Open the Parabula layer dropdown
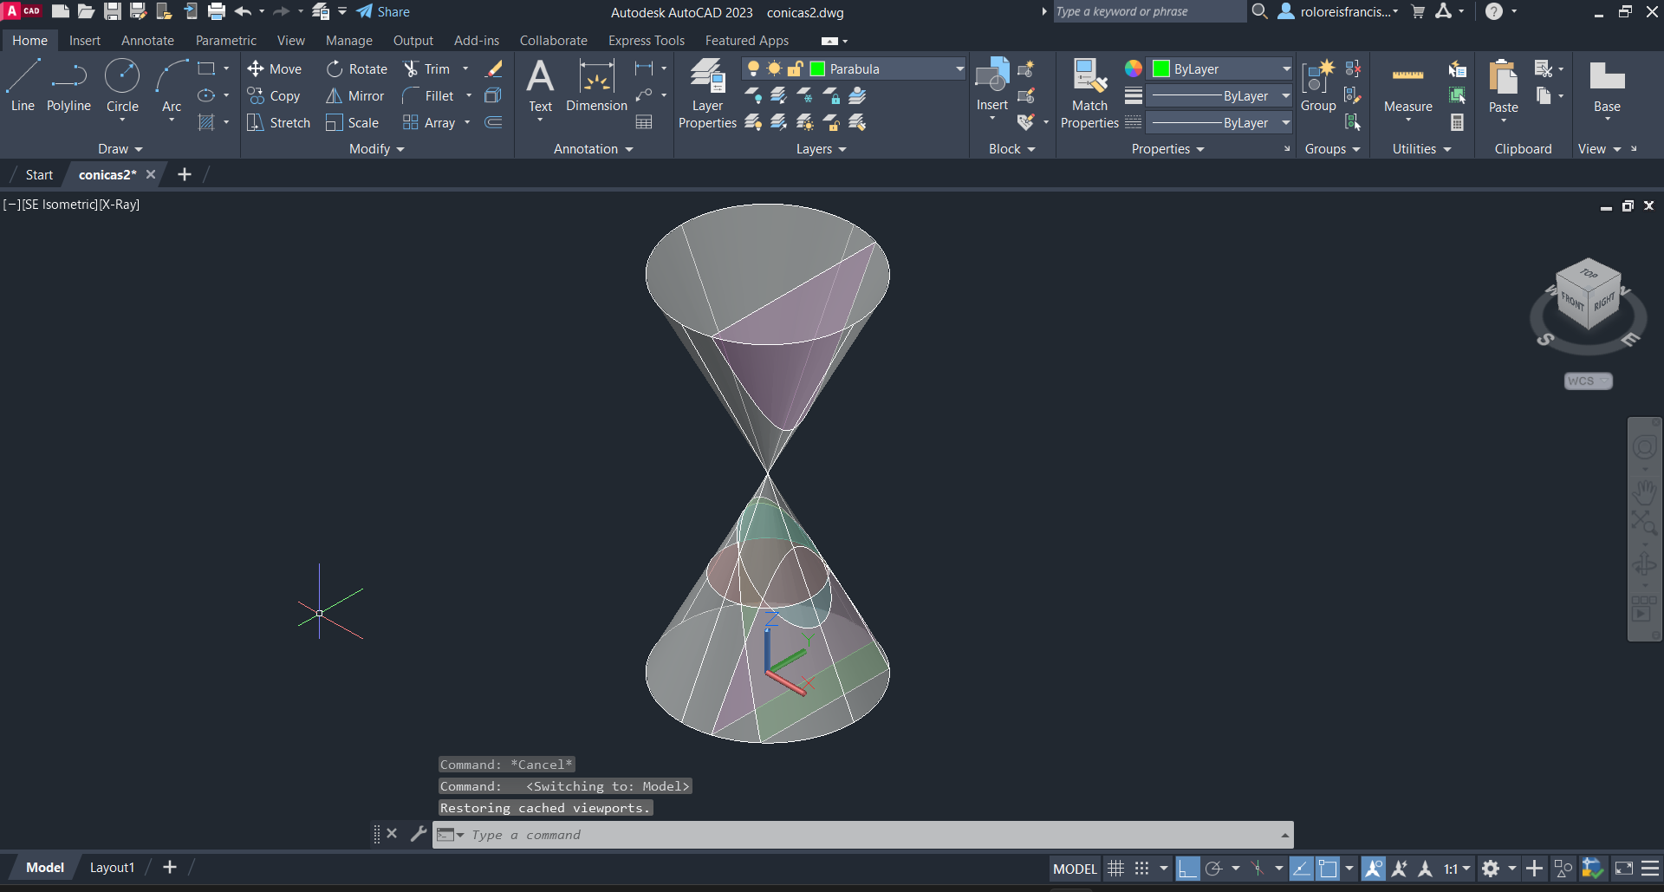Image resolution: width=1664 pixels, height=892 pixels. pos(959,69)
